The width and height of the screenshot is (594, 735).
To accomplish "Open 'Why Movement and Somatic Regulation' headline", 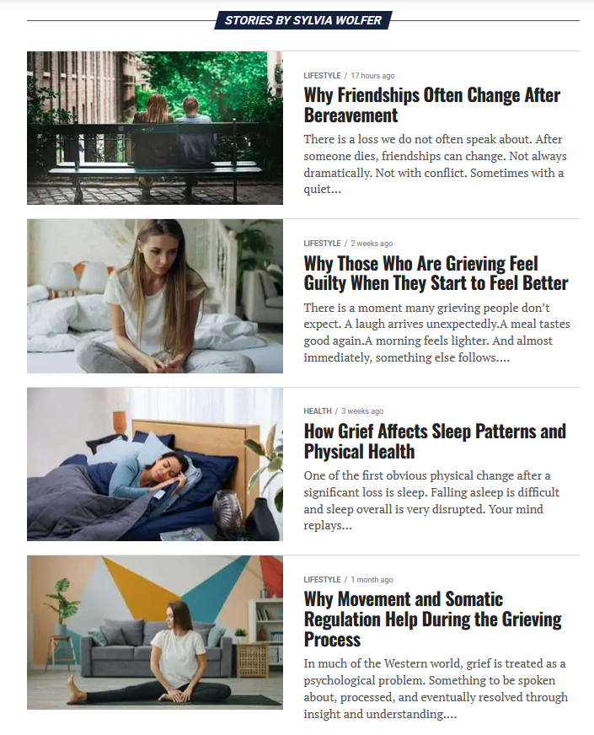I will 432,620.
